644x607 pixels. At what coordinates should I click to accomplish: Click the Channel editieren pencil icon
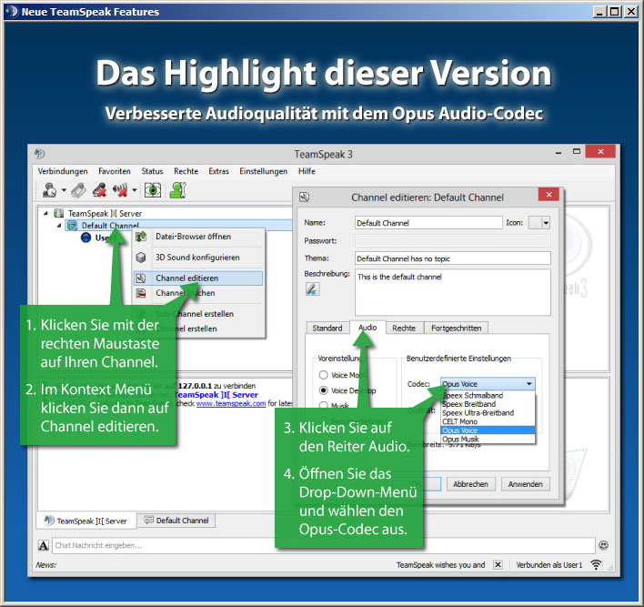click(141, 278)
